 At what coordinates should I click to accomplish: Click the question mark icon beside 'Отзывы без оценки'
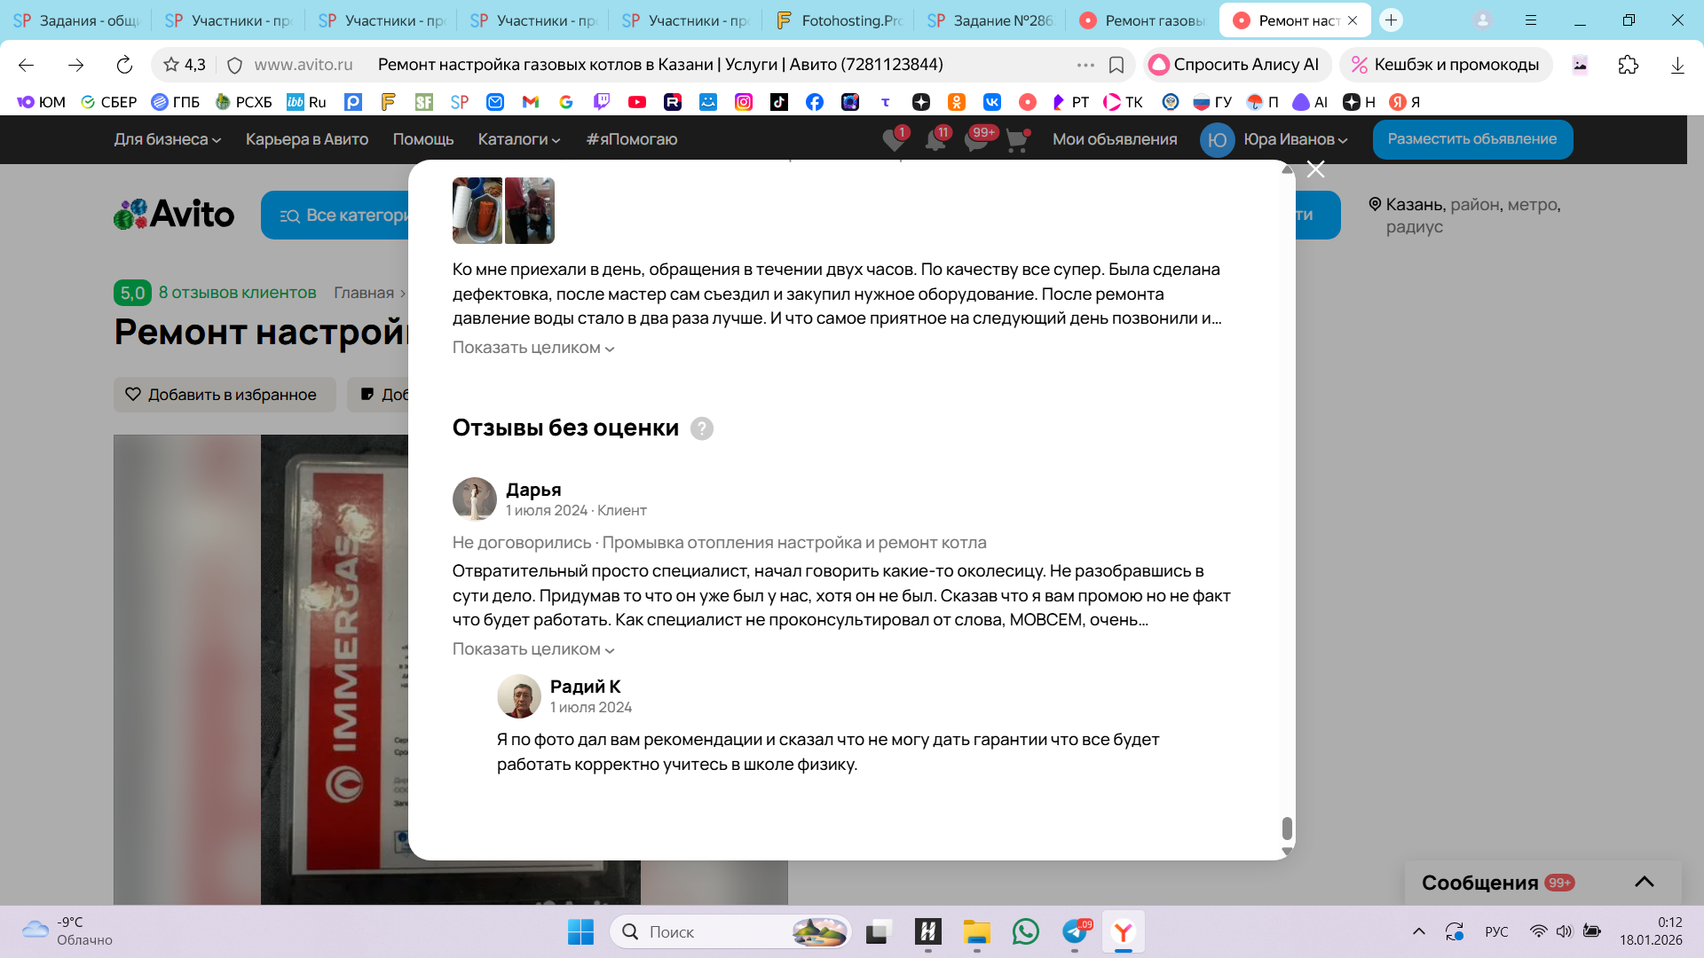coord(701,428)
